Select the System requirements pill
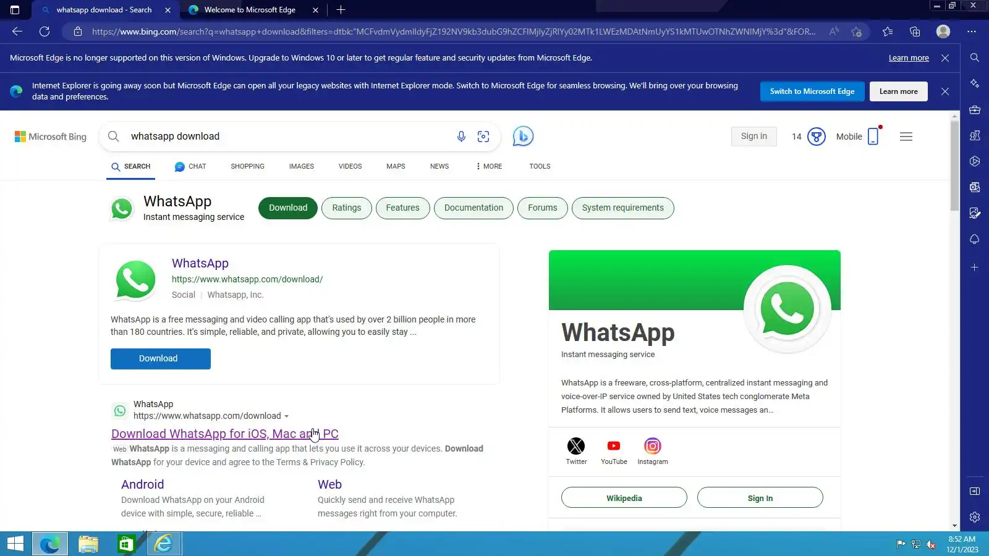This screenshot has height=556, width=989. click(623, 208)
